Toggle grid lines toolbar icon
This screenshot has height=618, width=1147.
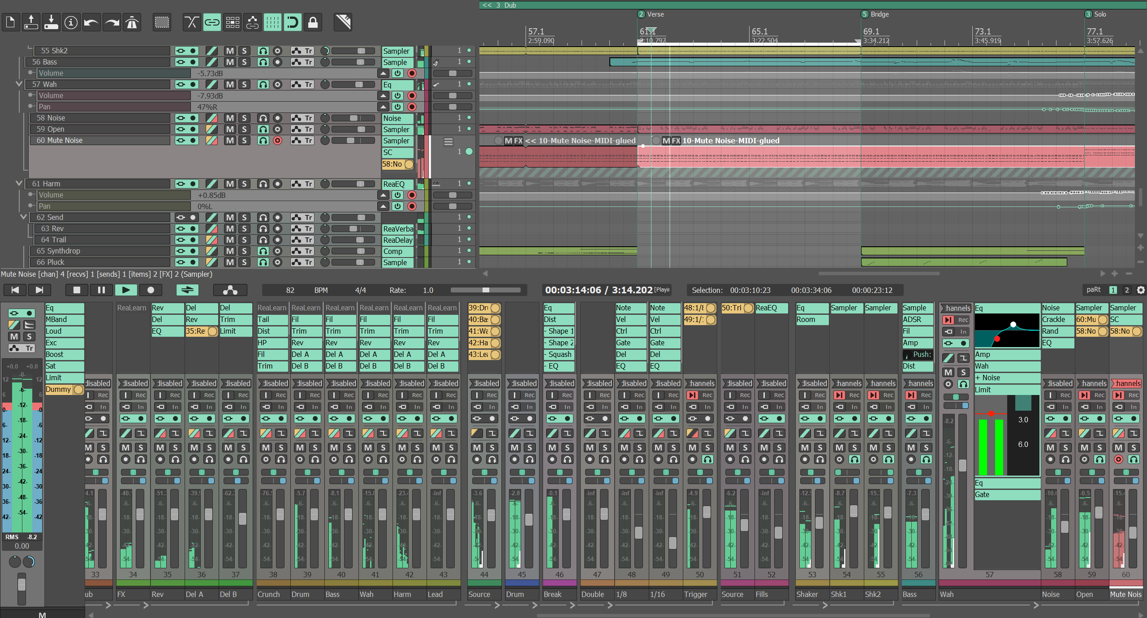(x=272, y=22)
